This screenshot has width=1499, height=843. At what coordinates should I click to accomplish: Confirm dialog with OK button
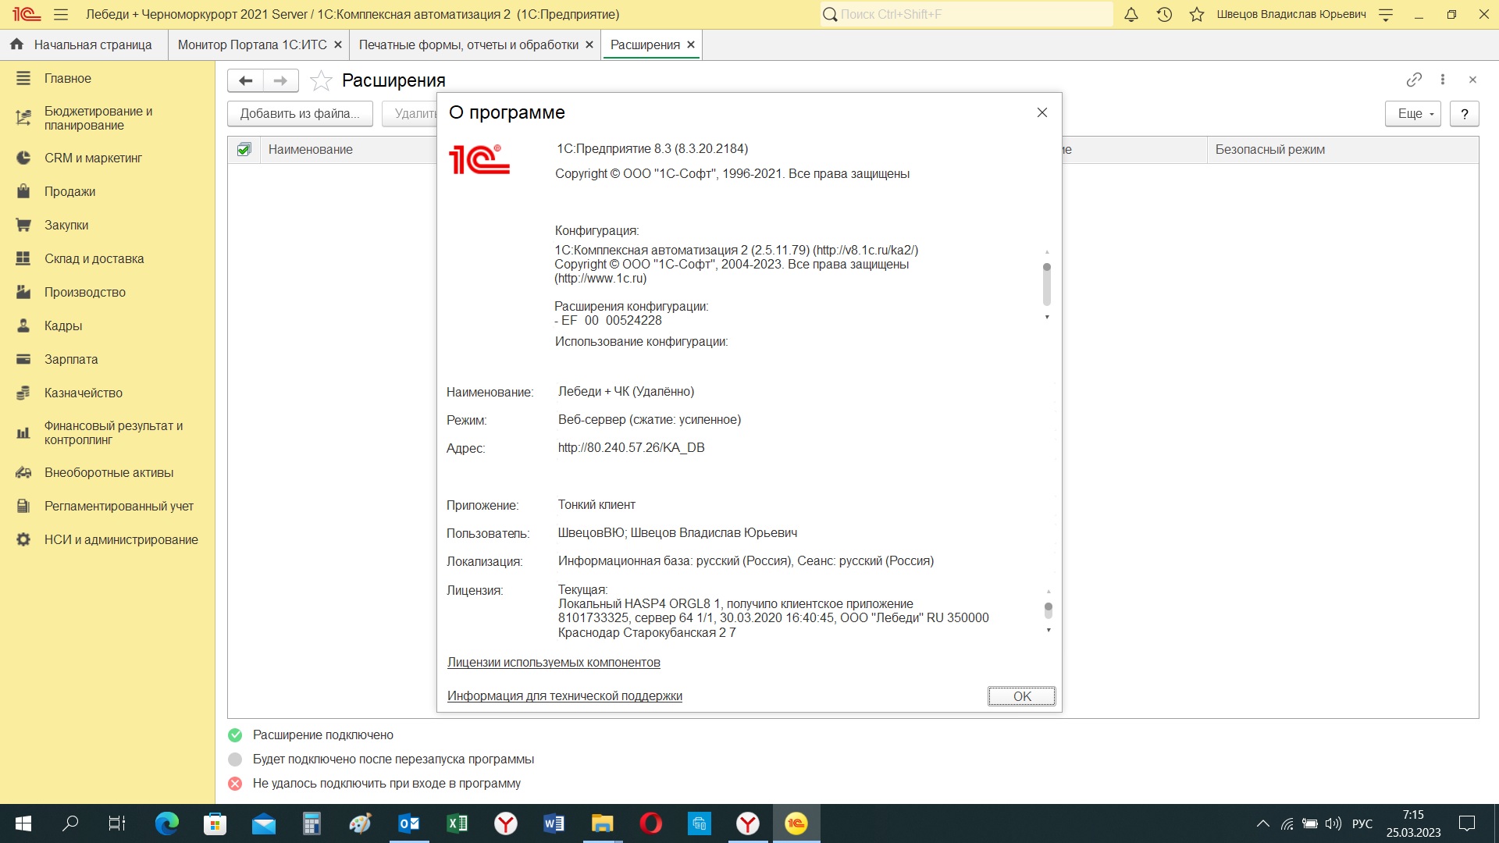[1022, 696]
